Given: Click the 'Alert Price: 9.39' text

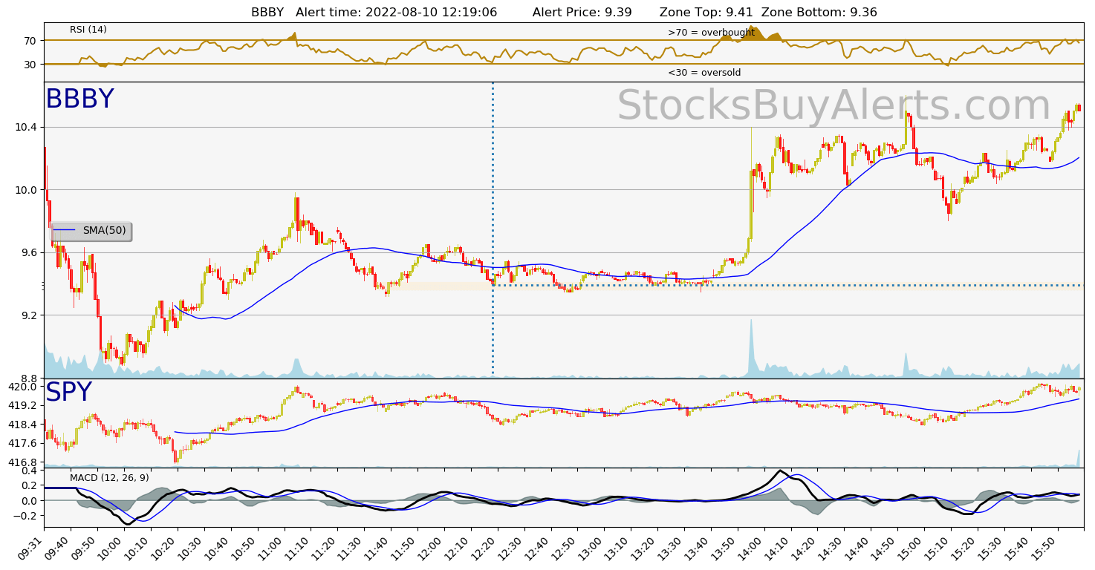Looking at the screenshot, I should point(582,12).
